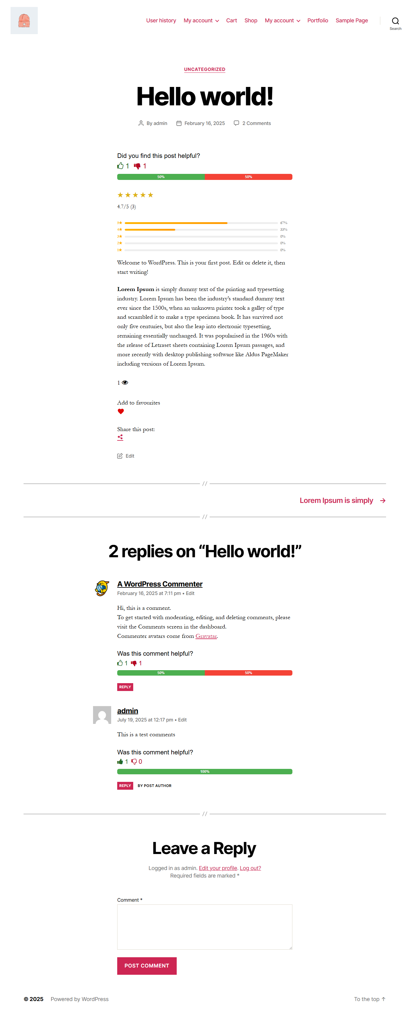Click the fifth rating star

[x=150, y=195]
